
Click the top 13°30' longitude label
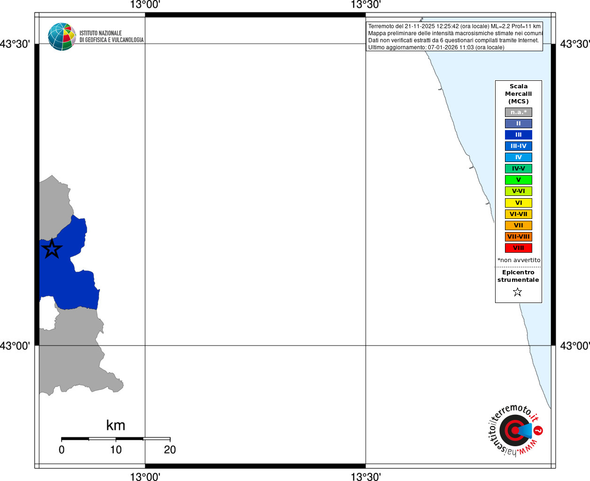[x=366, y=5]
